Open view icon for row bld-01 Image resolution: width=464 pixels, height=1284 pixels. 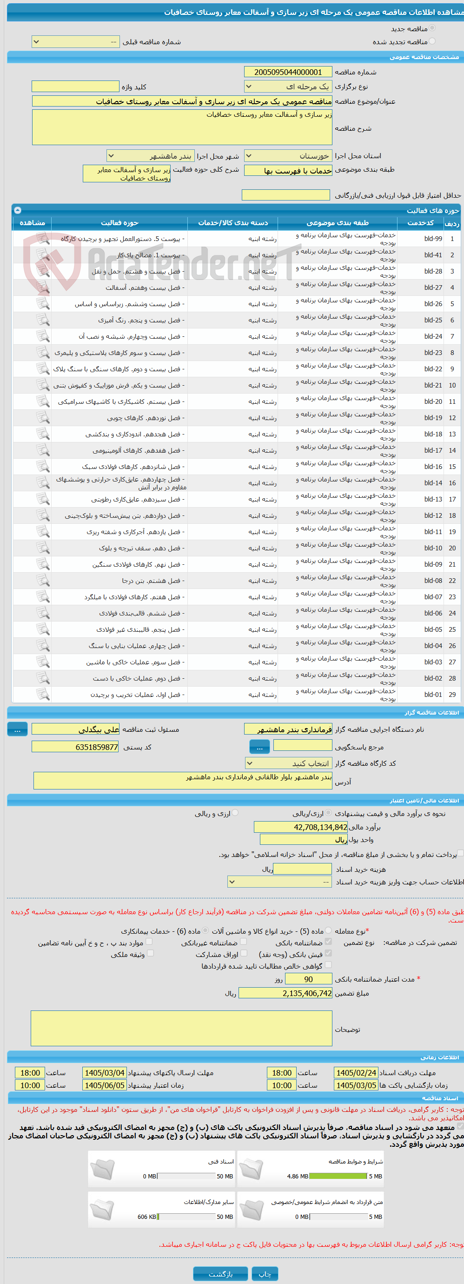[x=43, y=694]
